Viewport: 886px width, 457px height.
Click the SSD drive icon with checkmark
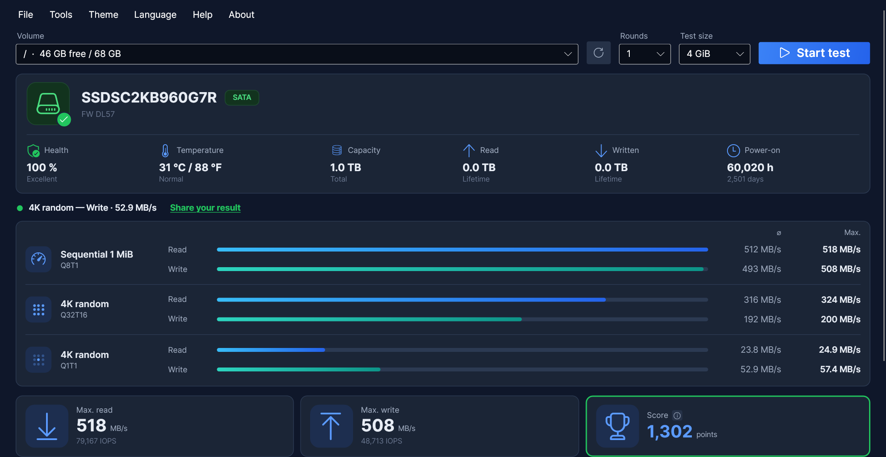click(x=48, y=104)
